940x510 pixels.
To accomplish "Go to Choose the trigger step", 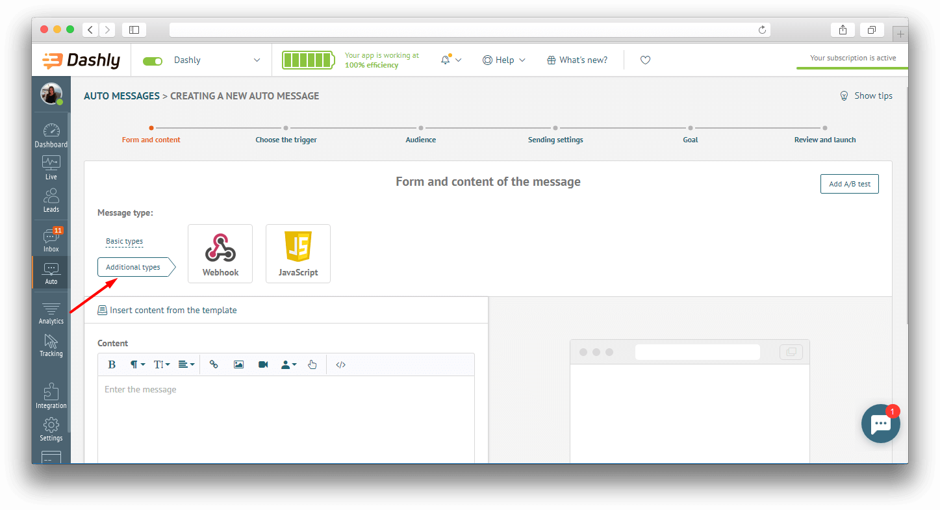I will (286, 140).
